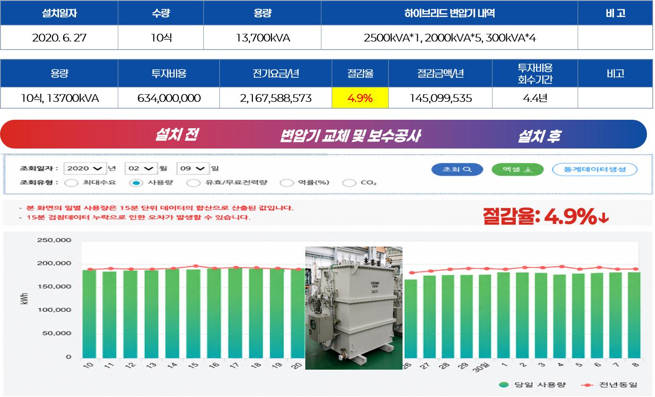The width and height of the screenshot is (655, 397).
Task: Open the 2020 year dropdown
Action: pyautogui.click(x=84, y=168)
